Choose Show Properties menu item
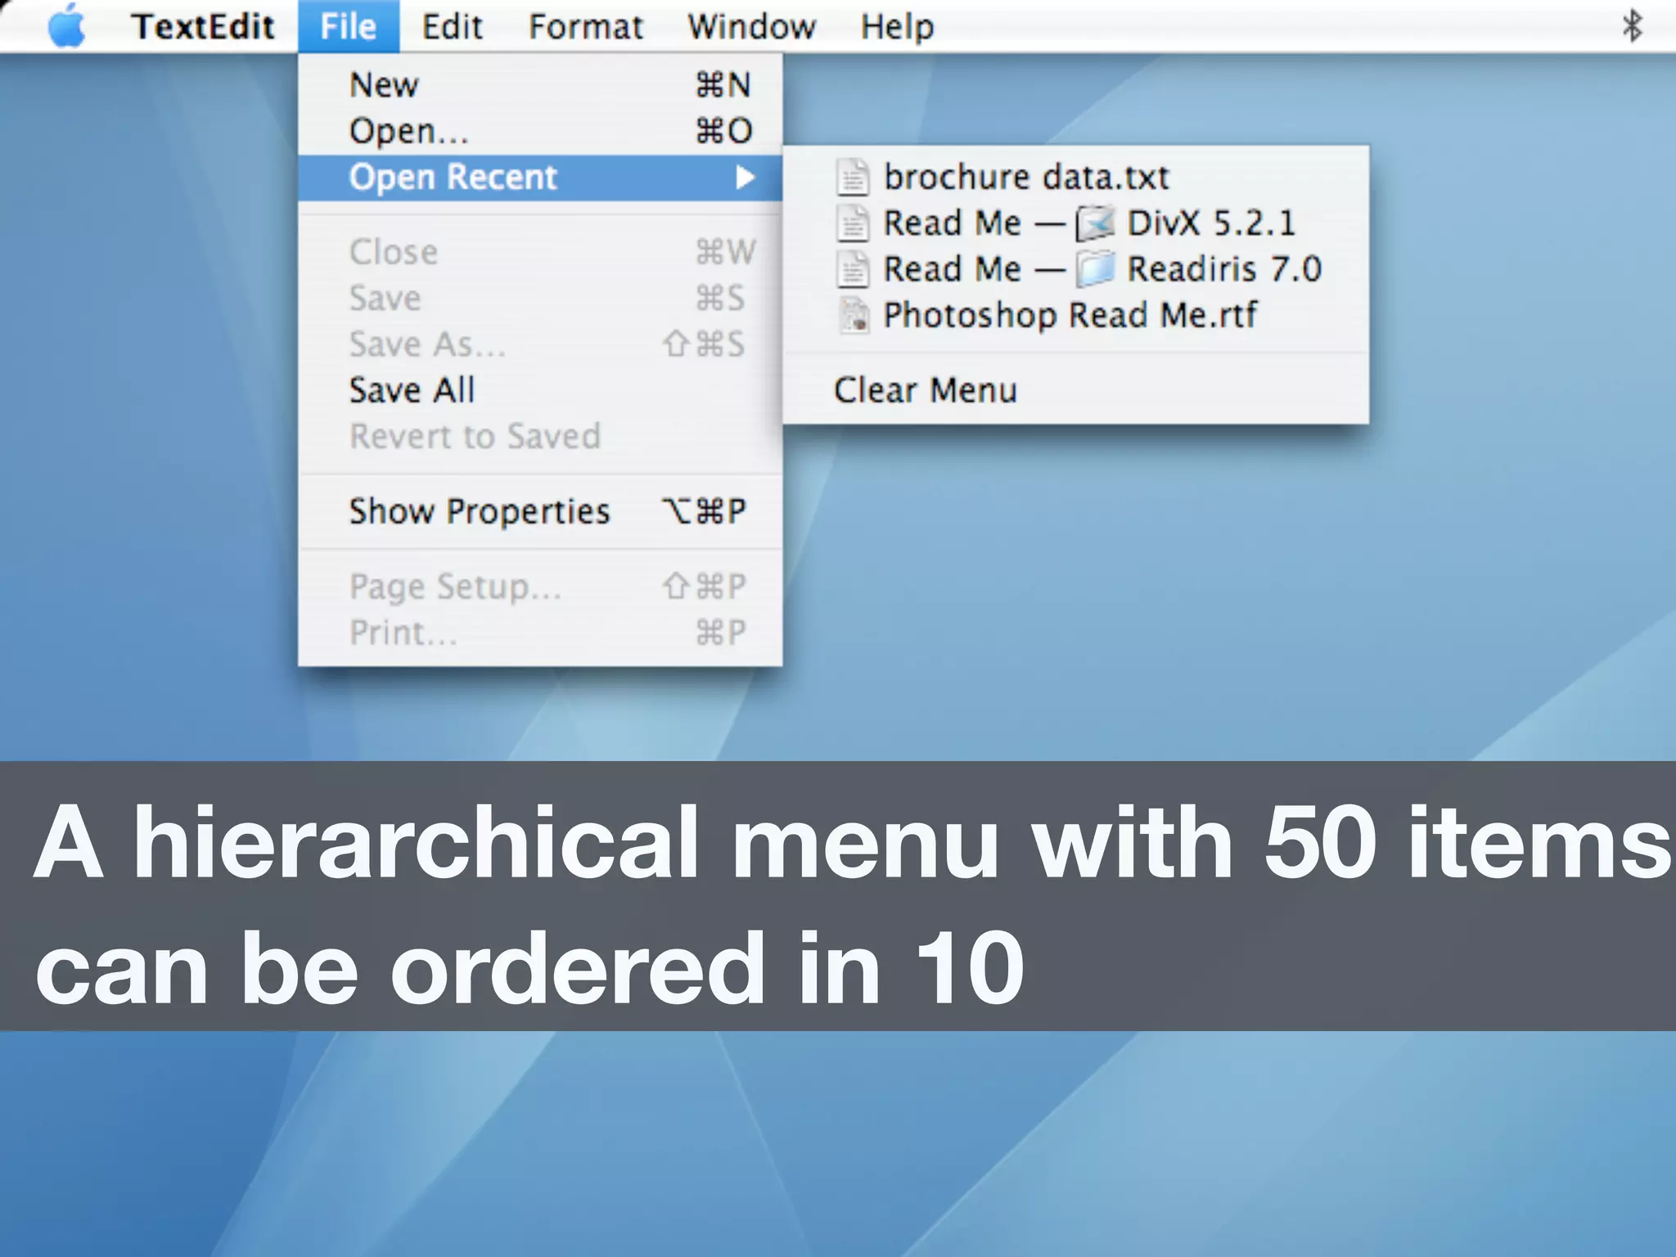The image size is (1676, 1257). pos(540,511)
